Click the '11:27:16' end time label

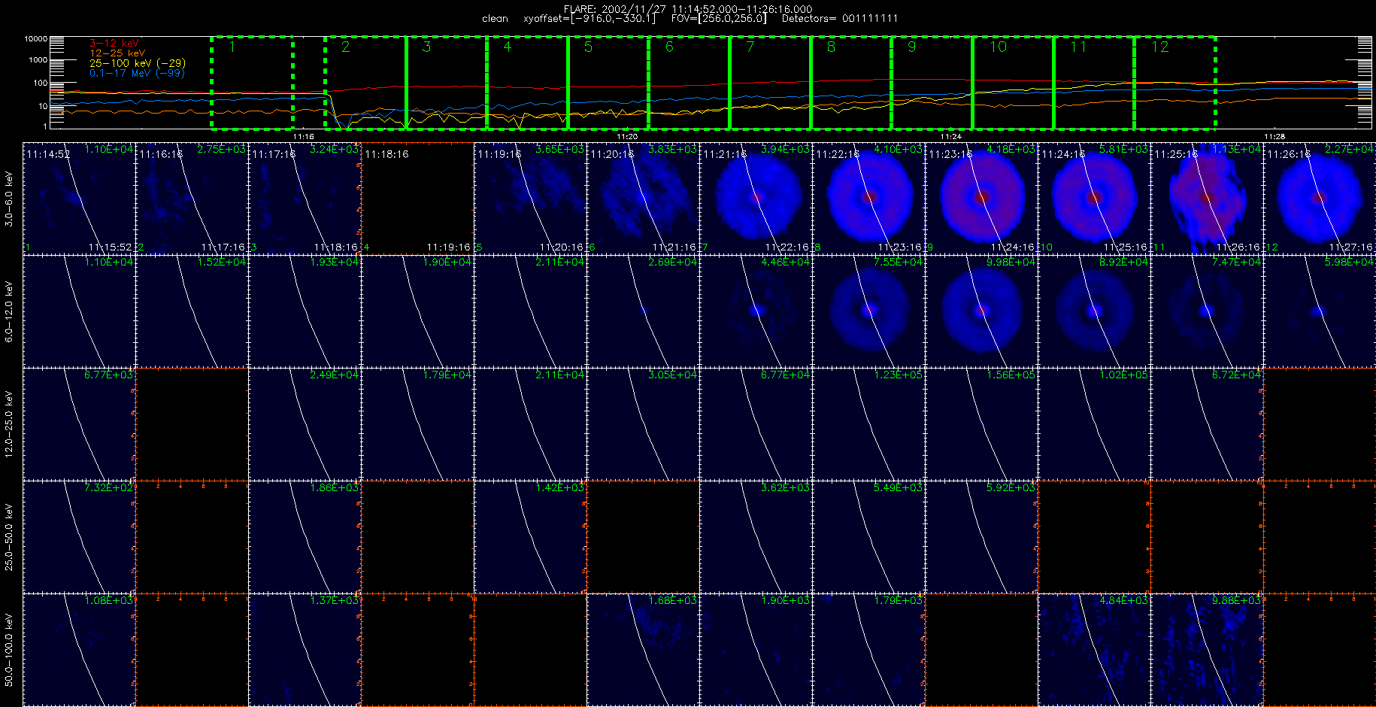(x=1351, y=247)
